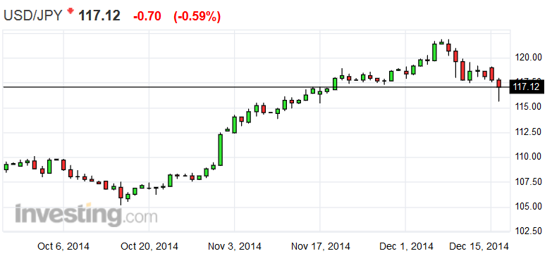This screenshot has width=552, height=263.
Task: Click the 112.50 price axis label
Action: pyautogui.click(x=528, y=131)
